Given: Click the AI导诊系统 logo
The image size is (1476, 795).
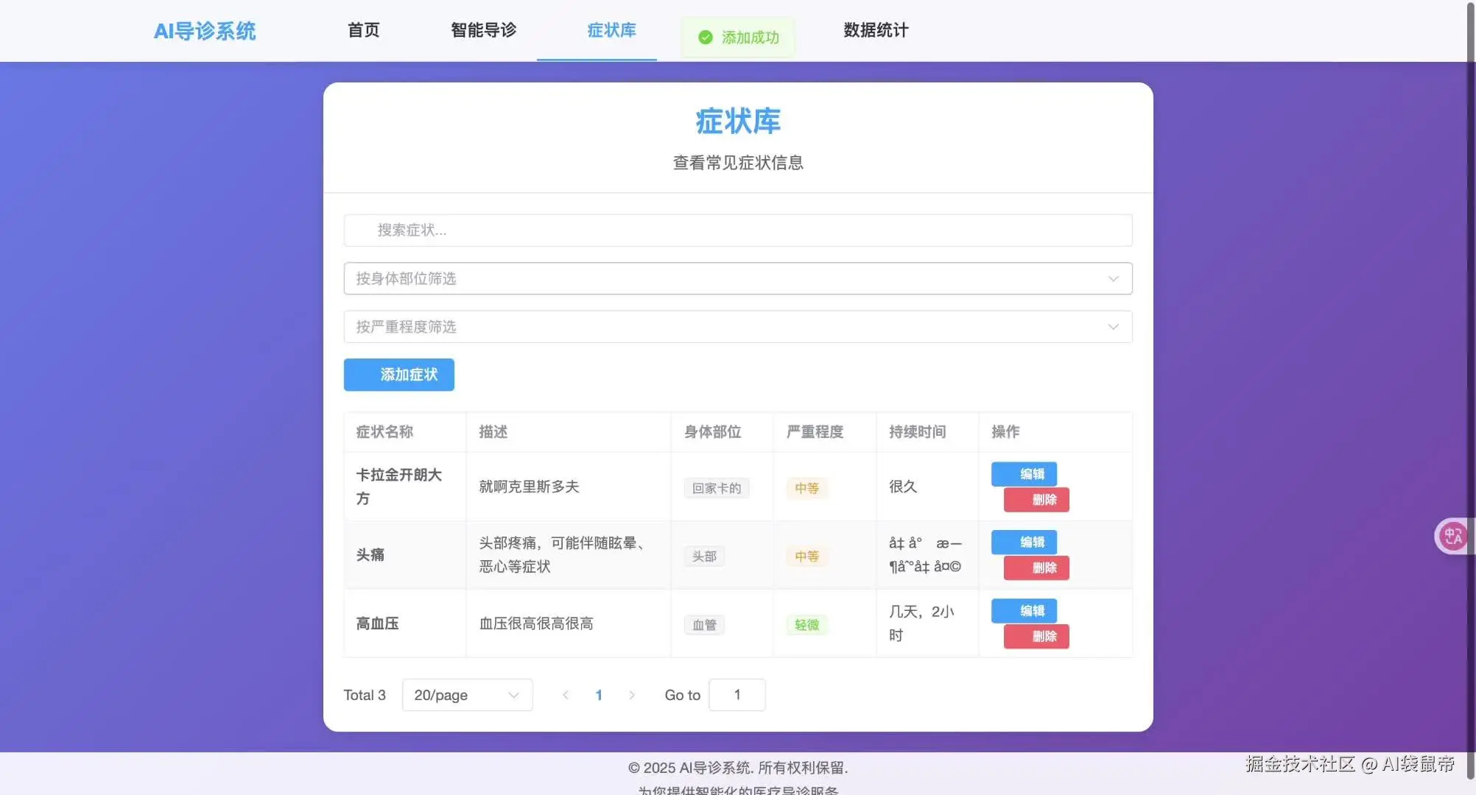Looking at the screenshot, I should tap(205, 31).
